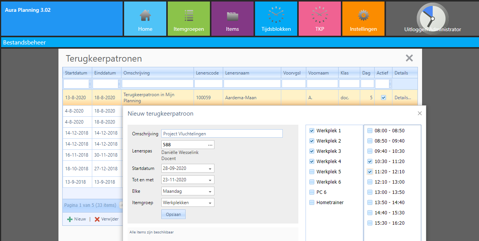This screenshot has height=241, width=479.
Task: Click the red X Verwijder icon
Action: pyautogui.click(x=97, y=219)
